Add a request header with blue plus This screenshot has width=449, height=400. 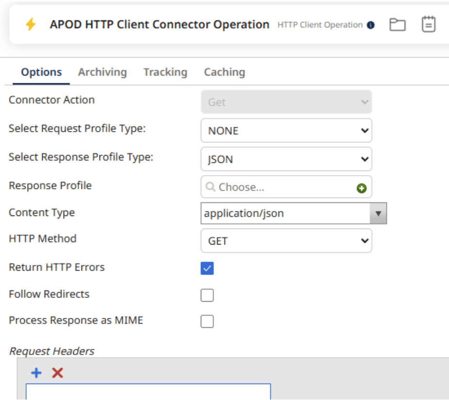click(36, 373)
